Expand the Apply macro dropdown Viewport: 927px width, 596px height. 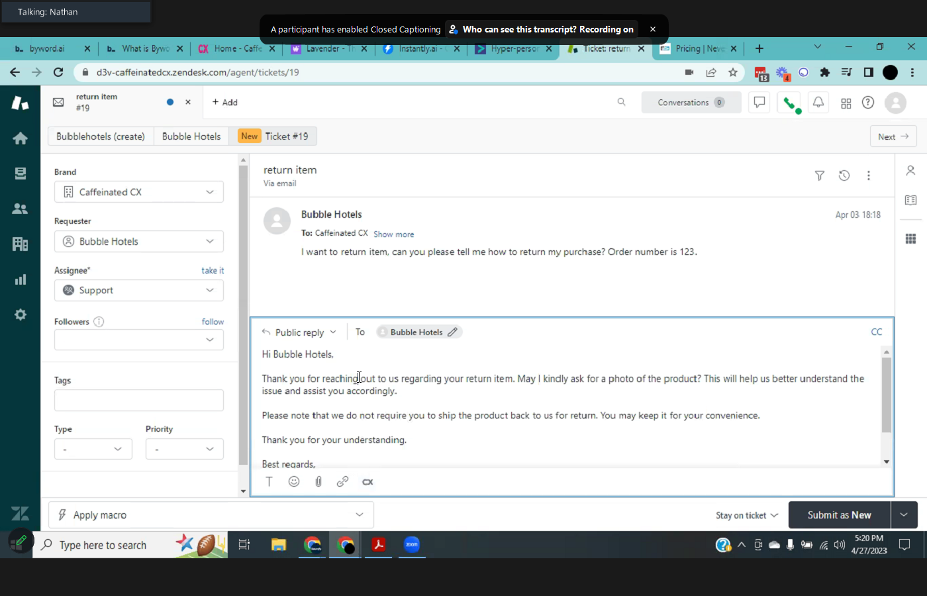[x=211, y=515]
